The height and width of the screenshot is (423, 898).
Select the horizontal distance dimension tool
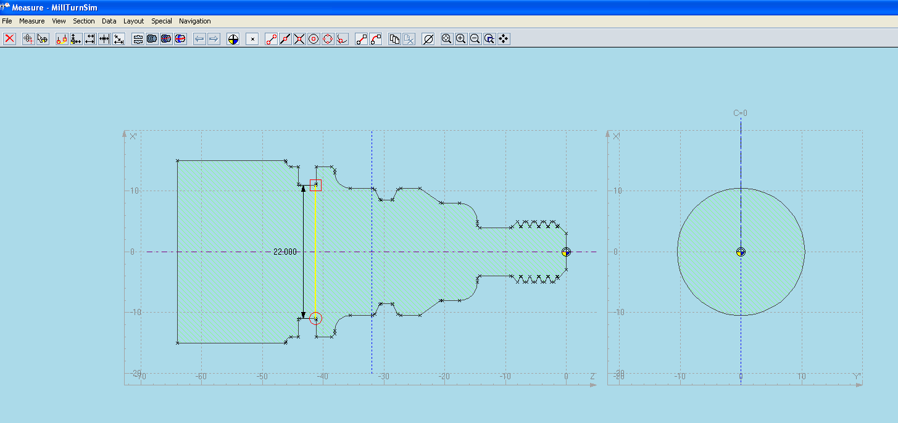(90, 39)
